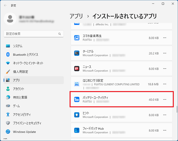Select the ヒント app name
The image size is (178, 141).
(x=86, y=113)
